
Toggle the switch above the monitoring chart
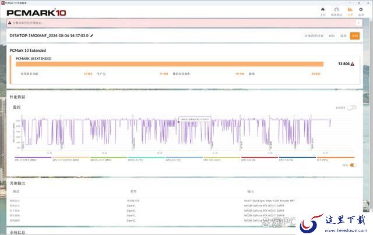351,108
